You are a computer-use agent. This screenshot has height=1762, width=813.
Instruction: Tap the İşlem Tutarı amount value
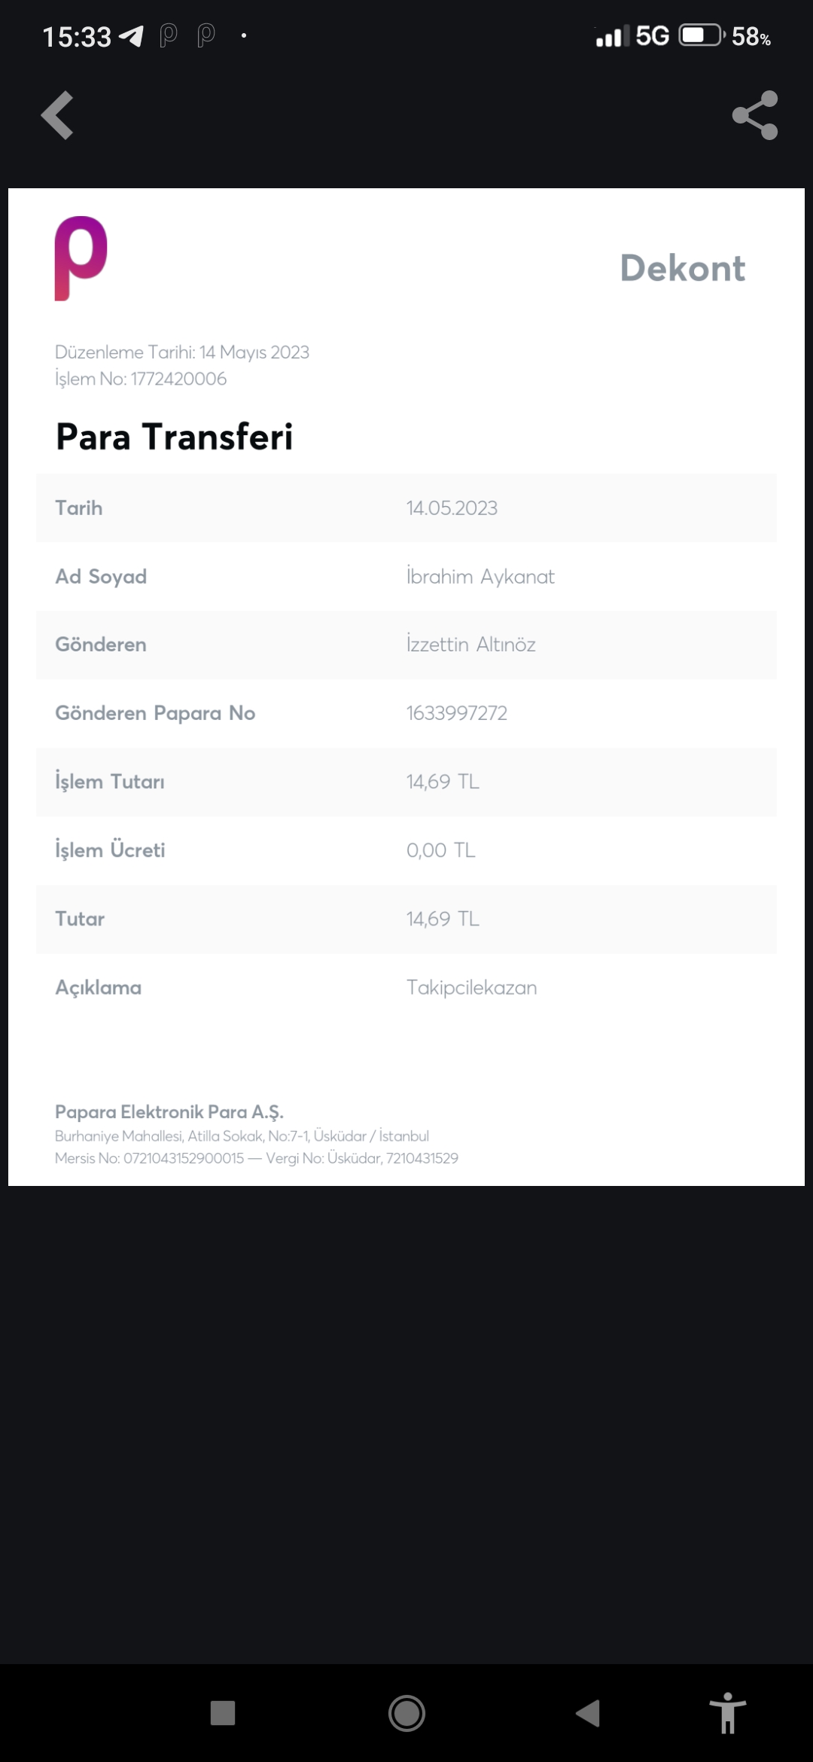443,782
